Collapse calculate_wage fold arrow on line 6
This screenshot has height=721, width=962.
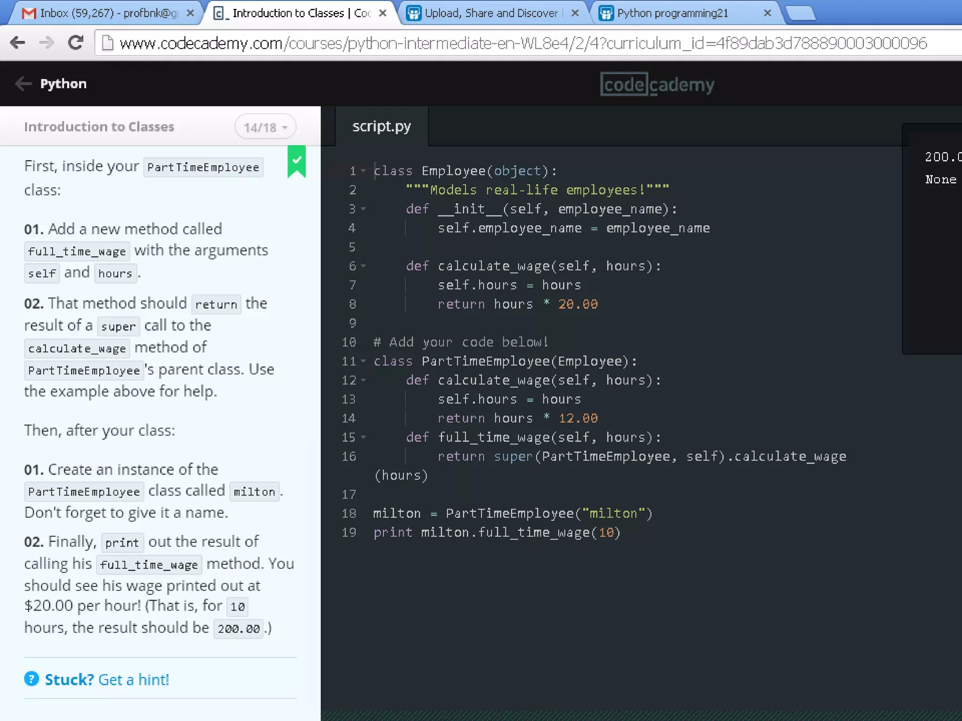click(x=363, y=266)
